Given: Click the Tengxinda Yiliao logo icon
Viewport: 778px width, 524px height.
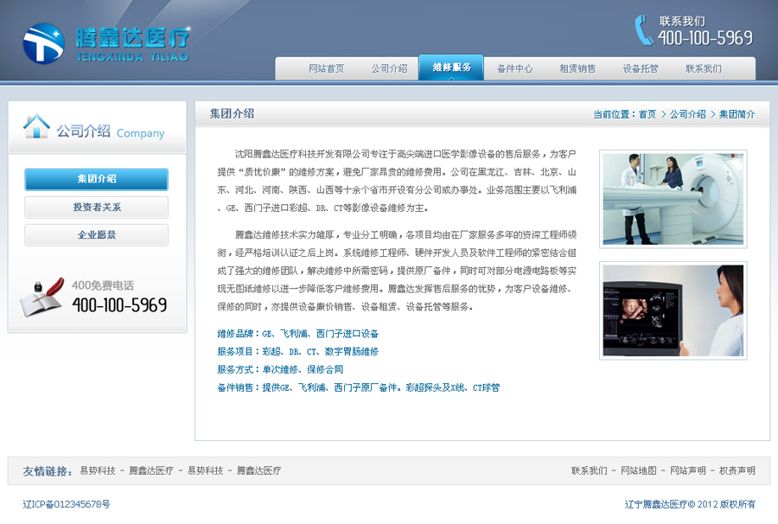Looking at the screenshot, I should (x=43, y=42).
